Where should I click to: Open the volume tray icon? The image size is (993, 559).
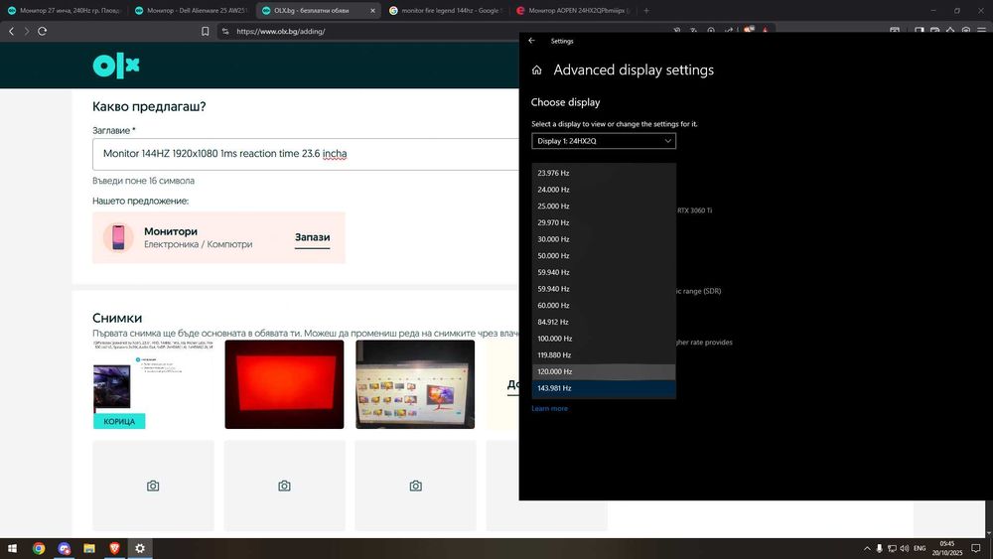(x=905, y=548)
